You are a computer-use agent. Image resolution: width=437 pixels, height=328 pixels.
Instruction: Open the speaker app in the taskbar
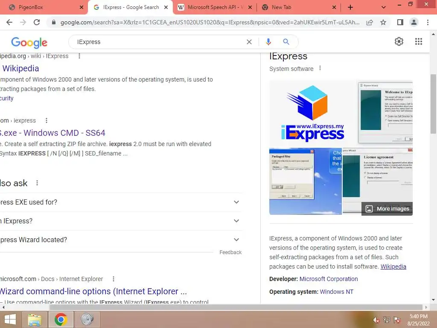(x=87, y=319)
